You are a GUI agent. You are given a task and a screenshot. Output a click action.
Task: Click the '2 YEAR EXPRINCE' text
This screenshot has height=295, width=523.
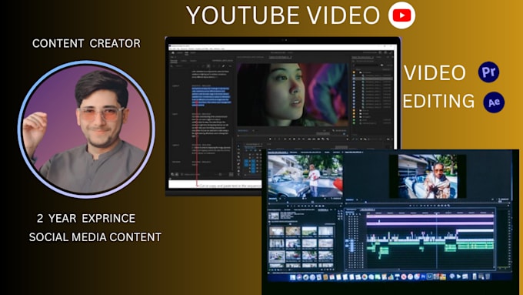(86, 218)
